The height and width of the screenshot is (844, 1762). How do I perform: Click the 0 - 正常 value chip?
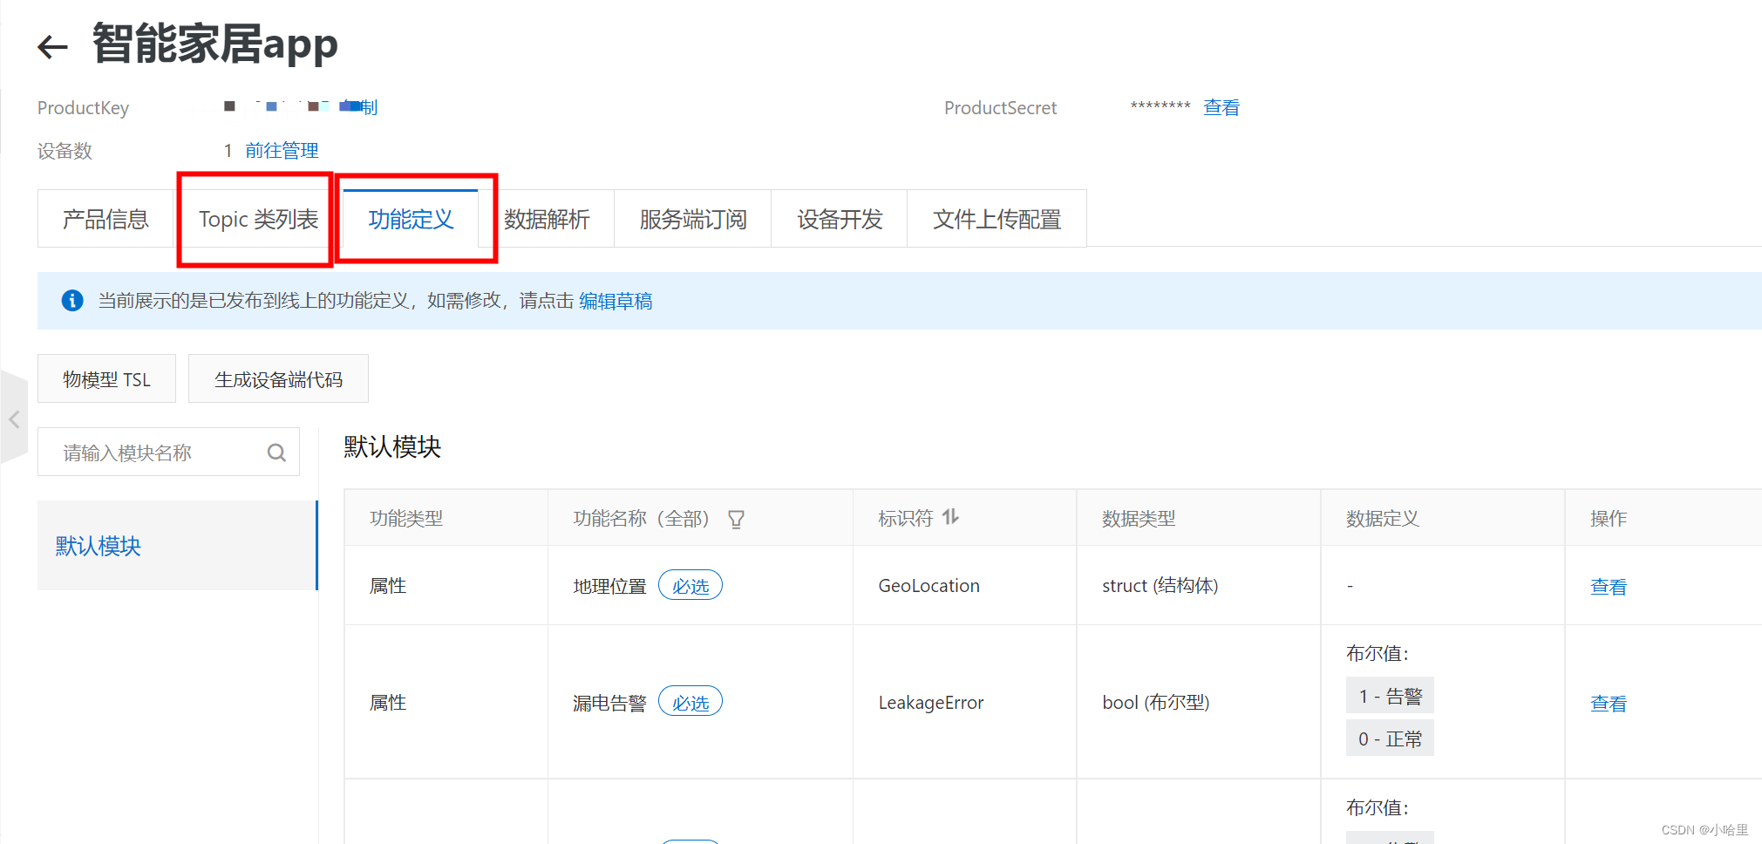coord(1390,738)
